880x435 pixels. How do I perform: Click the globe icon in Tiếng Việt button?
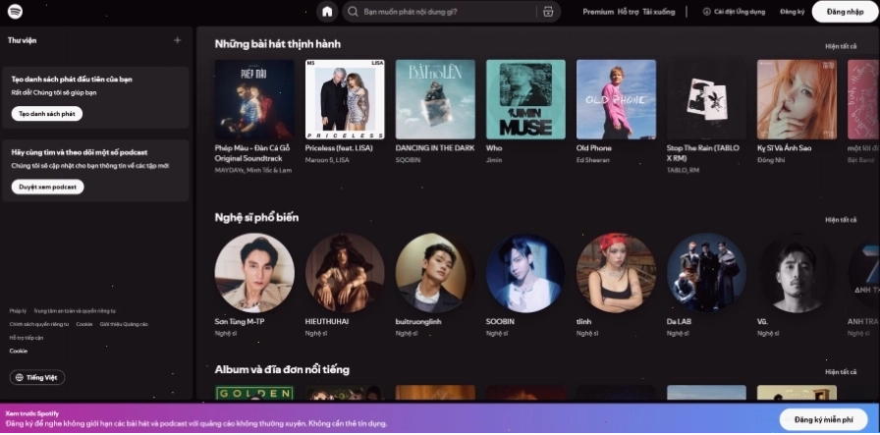click(20, 377)
